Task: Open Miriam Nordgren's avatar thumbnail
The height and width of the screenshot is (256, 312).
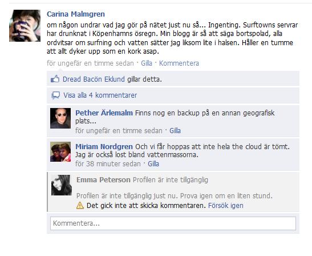Action: coord(60,151)
